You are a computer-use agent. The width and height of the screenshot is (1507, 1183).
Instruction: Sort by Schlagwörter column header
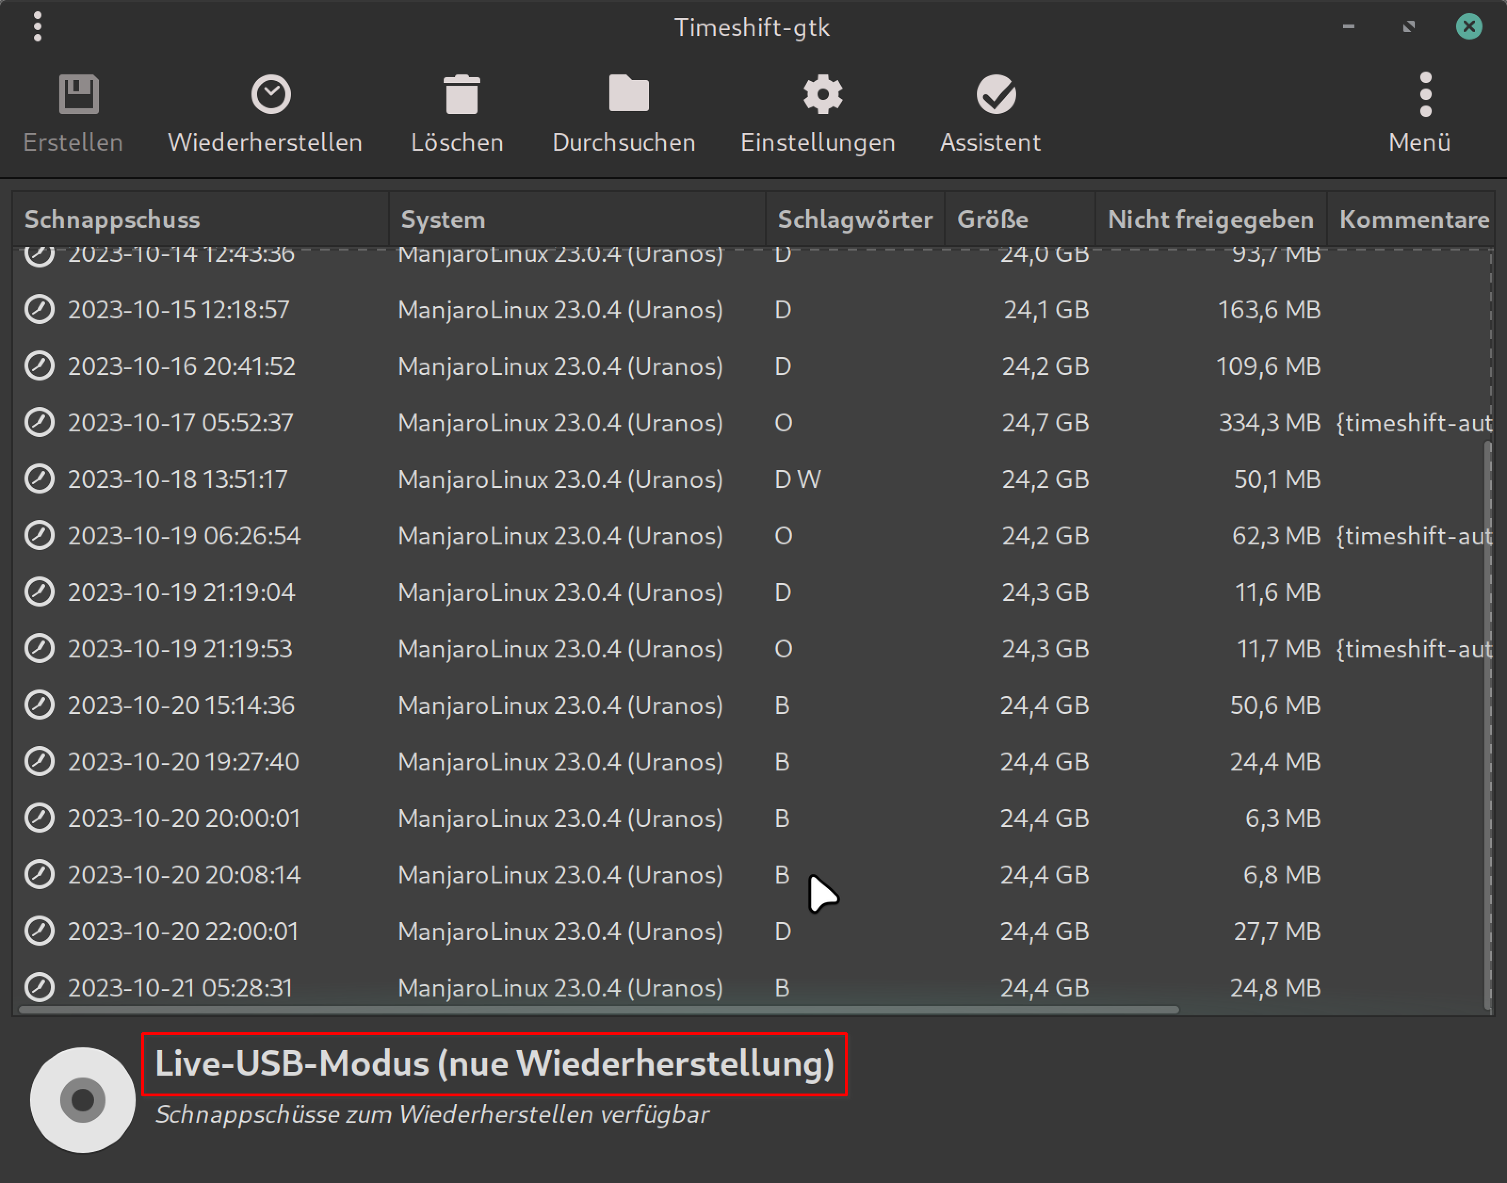[x=854, y=219]
